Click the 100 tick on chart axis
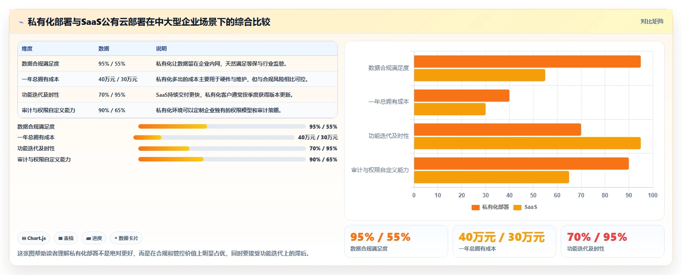The width and height of the screenshot is (682, 275). pyautogui.click(x=652, y=195)
